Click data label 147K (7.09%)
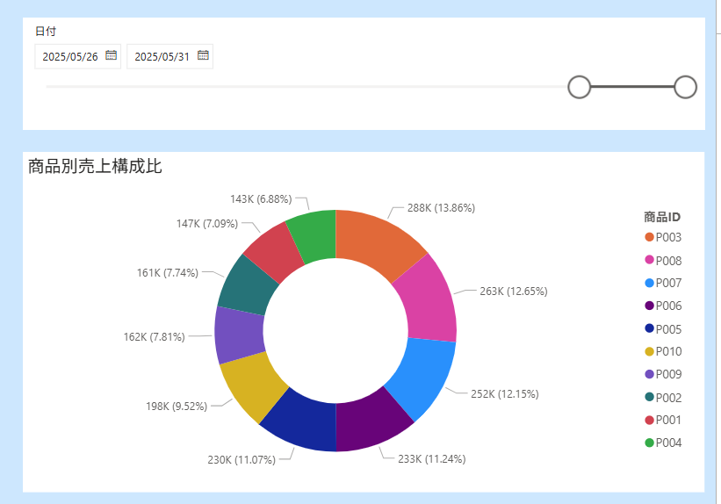The width and height of the screenshot is (721, 504). [207, 224]
